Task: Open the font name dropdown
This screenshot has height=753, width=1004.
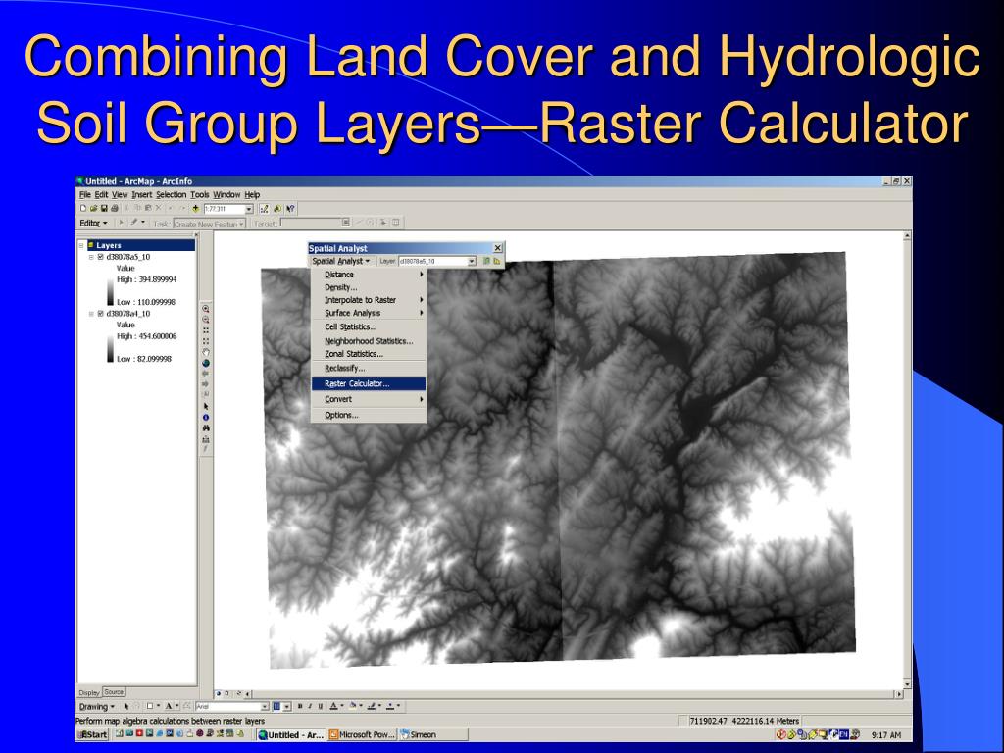Action: pyautogui.click(x=265, y=707)
